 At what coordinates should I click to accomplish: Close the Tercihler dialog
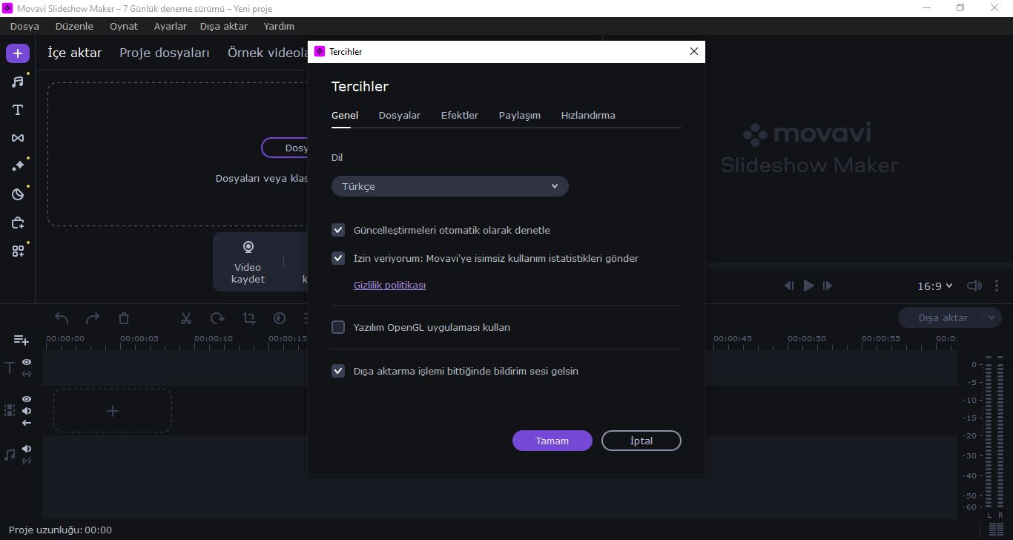pyautogui.click(x=694, y=51)
